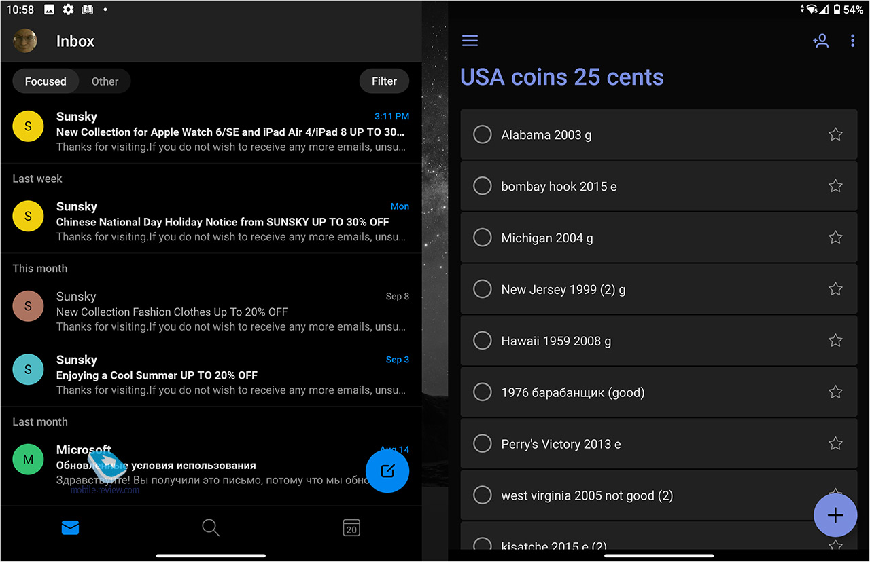Add a new task with plus button
Viewport: 870px width, 562px height.
click(x=835, y=515)
